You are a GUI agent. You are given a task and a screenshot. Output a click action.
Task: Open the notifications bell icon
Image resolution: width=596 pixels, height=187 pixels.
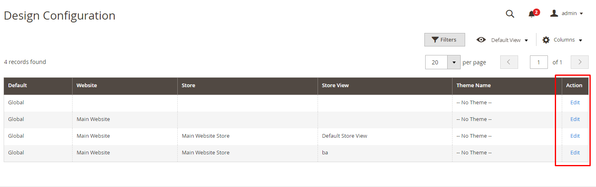532,14
